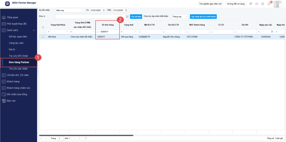Image resolution: width=286 pixels, height=142 pixels.
Task: Click the MST khách hàng filter field
Action: pos(199,32)
